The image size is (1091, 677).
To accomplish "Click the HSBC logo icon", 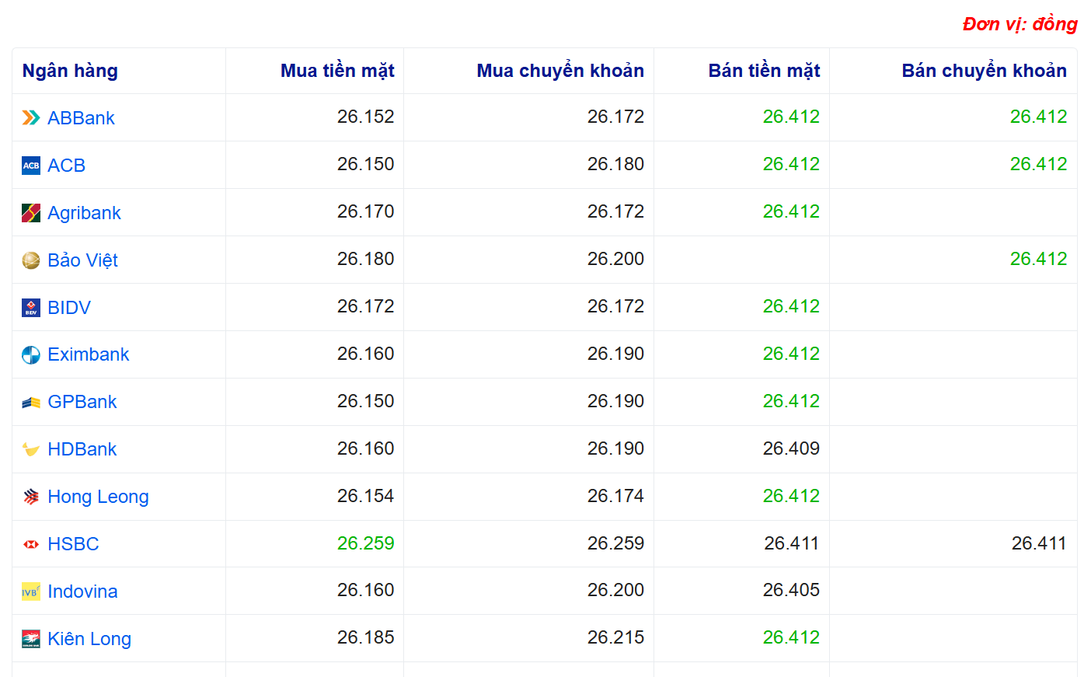I will pos(31,545).
